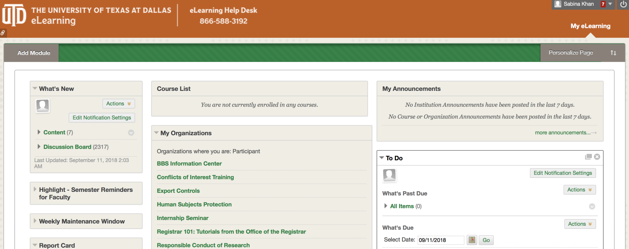Click the open-in-new-window icon in To Do
The width and height of the screenshot is (629, 249).
coord(588,157)
